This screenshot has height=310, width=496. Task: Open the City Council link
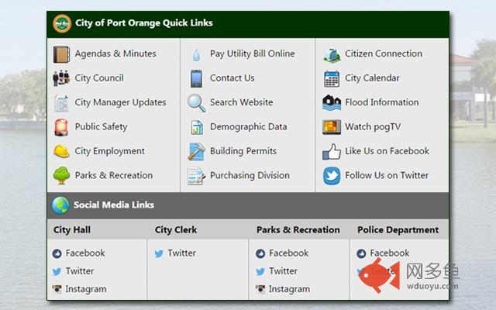point(99,78)
